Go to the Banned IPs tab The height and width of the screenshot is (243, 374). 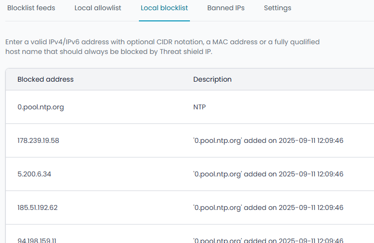[x=226, y=8]
